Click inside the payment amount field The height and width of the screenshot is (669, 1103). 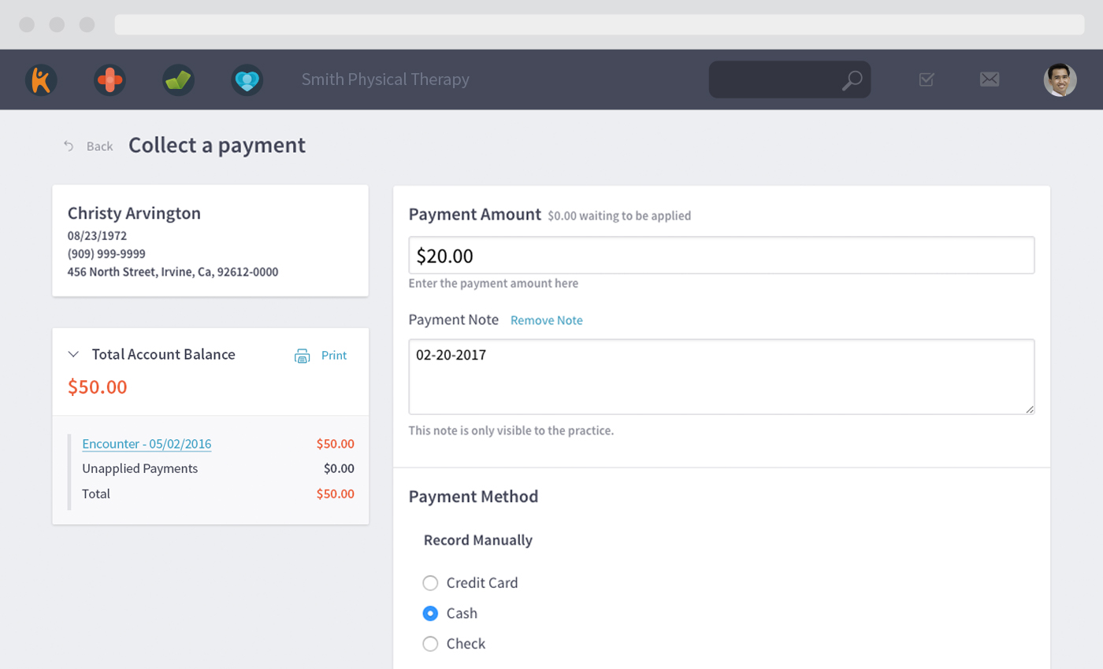[721, 255]
